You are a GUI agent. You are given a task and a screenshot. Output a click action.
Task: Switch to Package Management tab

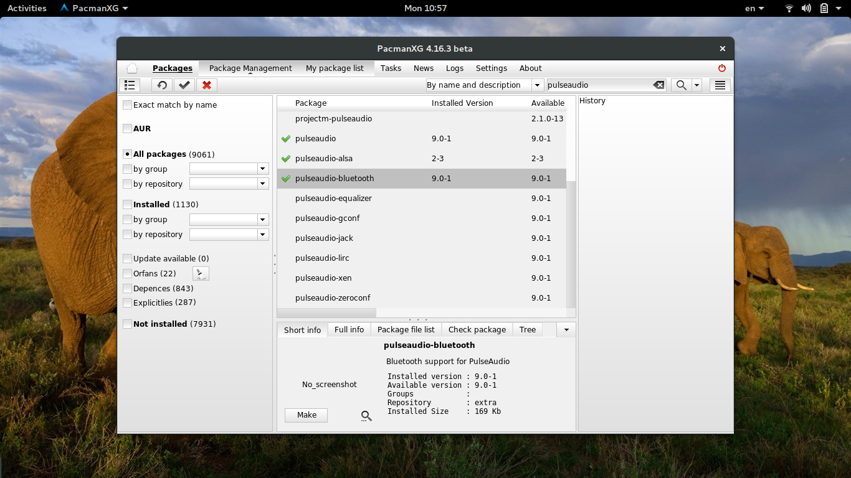coord(250,68)
